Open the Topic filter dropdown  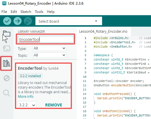coord(49,55)
